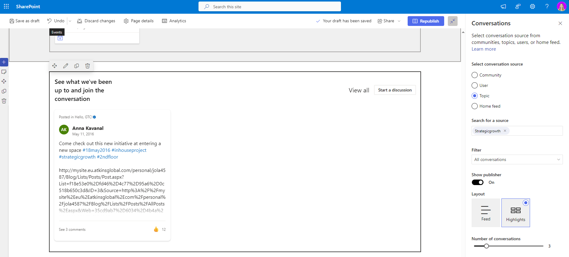Click the #strategicgrowth hashtag link
The width and height of the screenshot is (569, 257).
pos(77,157)
